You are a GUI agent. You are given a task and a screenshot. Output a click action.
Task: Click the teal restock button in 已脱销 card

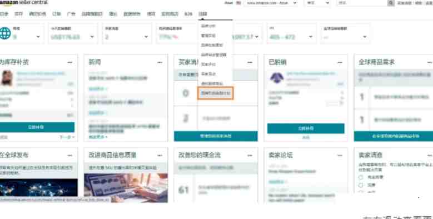tap(306, 128)
